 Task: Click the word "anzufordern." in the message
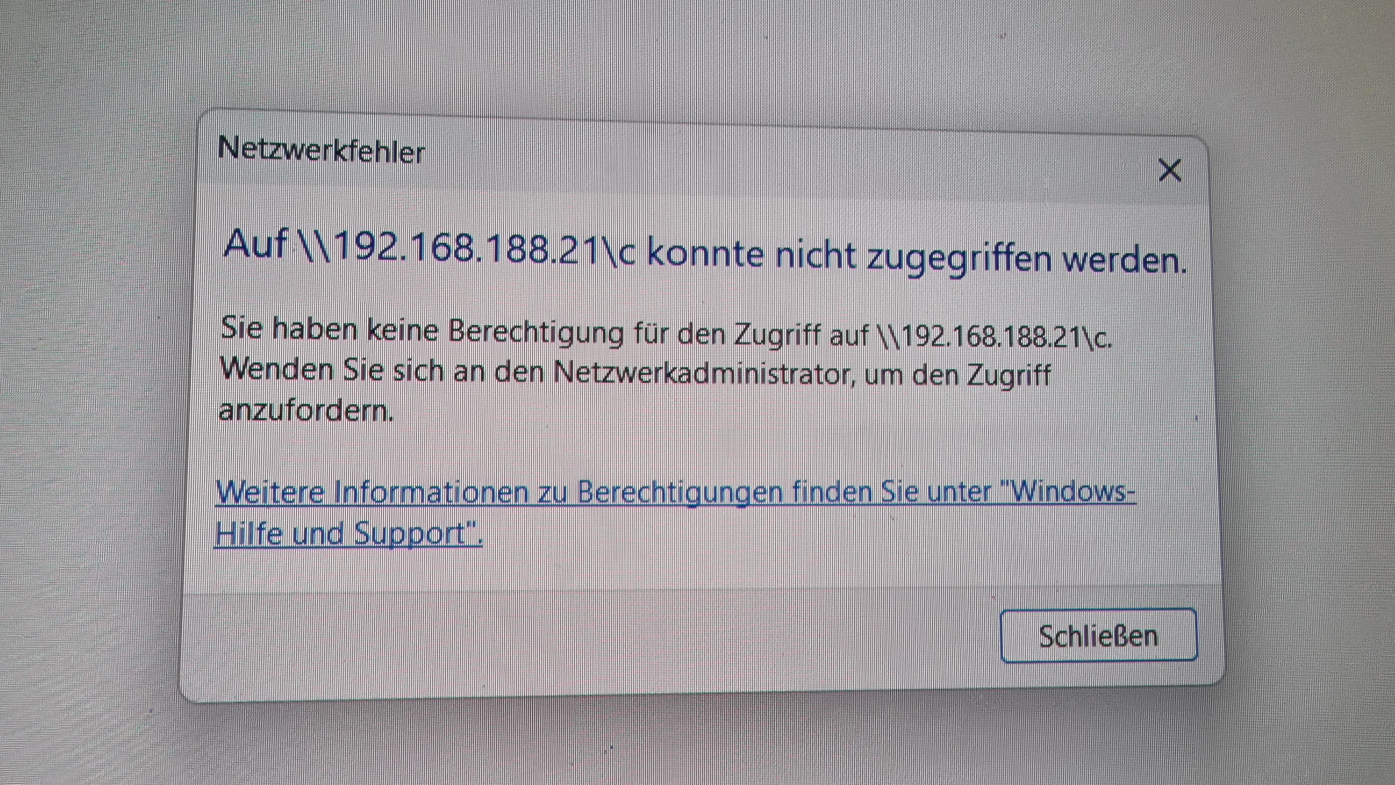coord(306,411)
